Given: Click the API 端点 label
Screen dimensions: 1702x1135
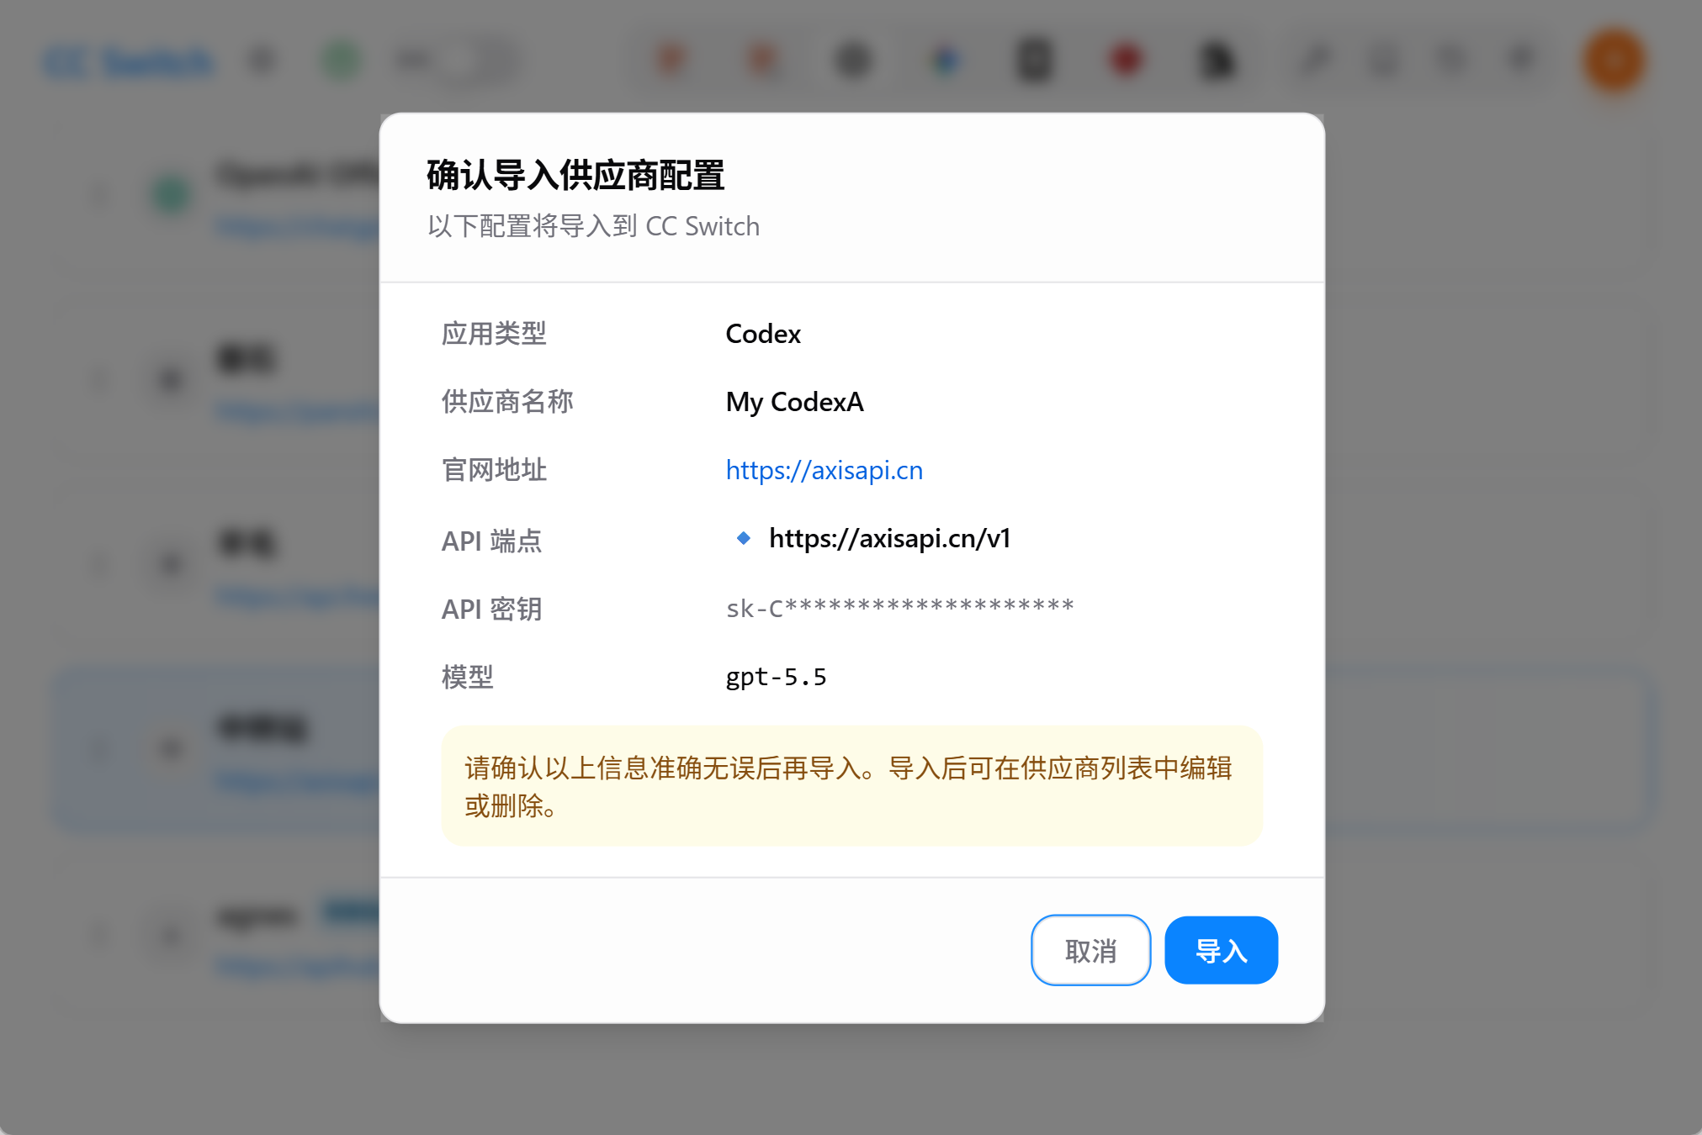Looking at the screenshot, I should [491, 541].
